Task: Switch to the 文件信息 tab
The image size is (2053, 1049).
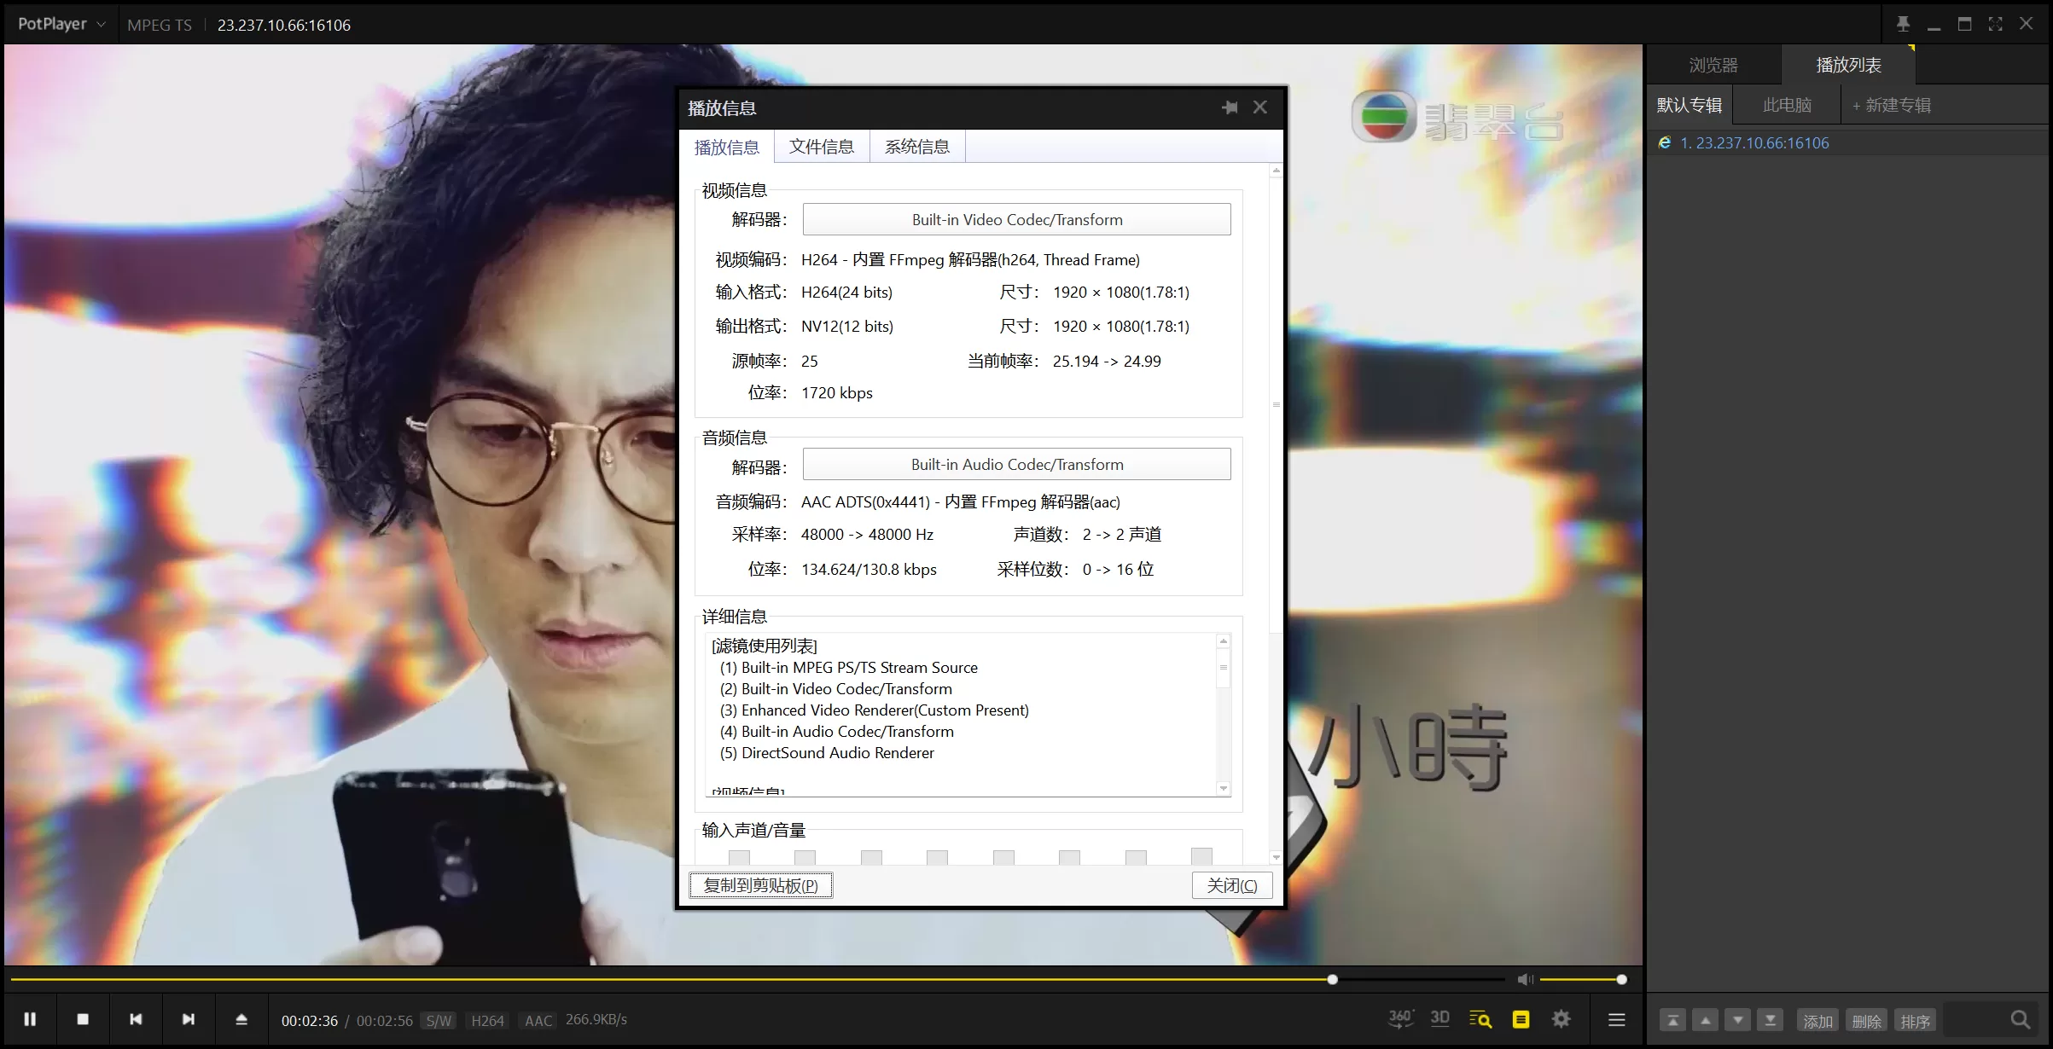Action: pos(822,147)
